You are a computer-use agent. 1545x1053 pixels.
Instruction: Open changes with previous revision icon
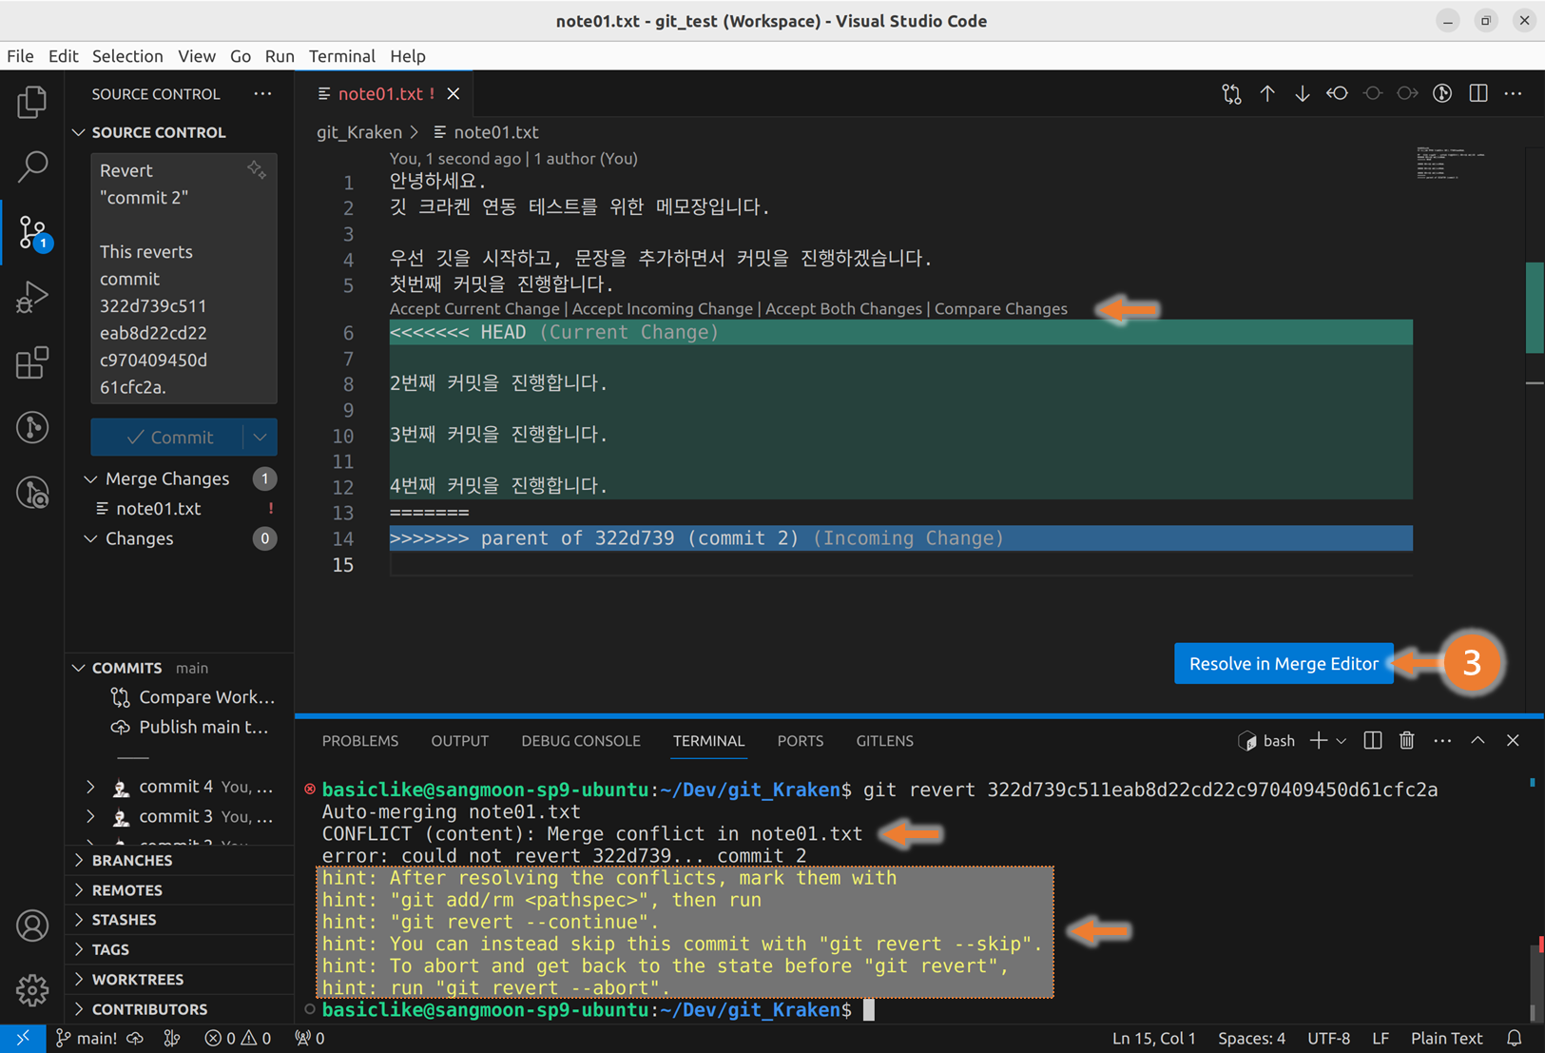tap(1337, 93)
